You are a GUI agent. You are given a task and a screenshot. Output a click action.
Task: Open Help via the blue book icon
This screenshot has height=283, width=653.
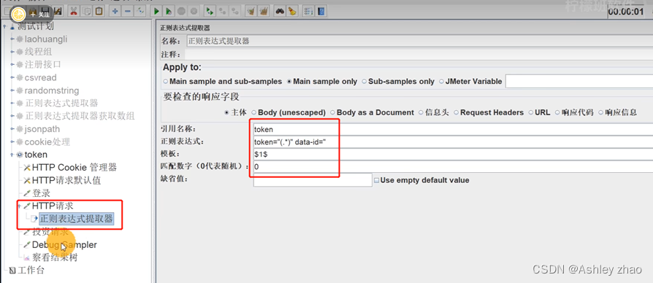point(321,11)
